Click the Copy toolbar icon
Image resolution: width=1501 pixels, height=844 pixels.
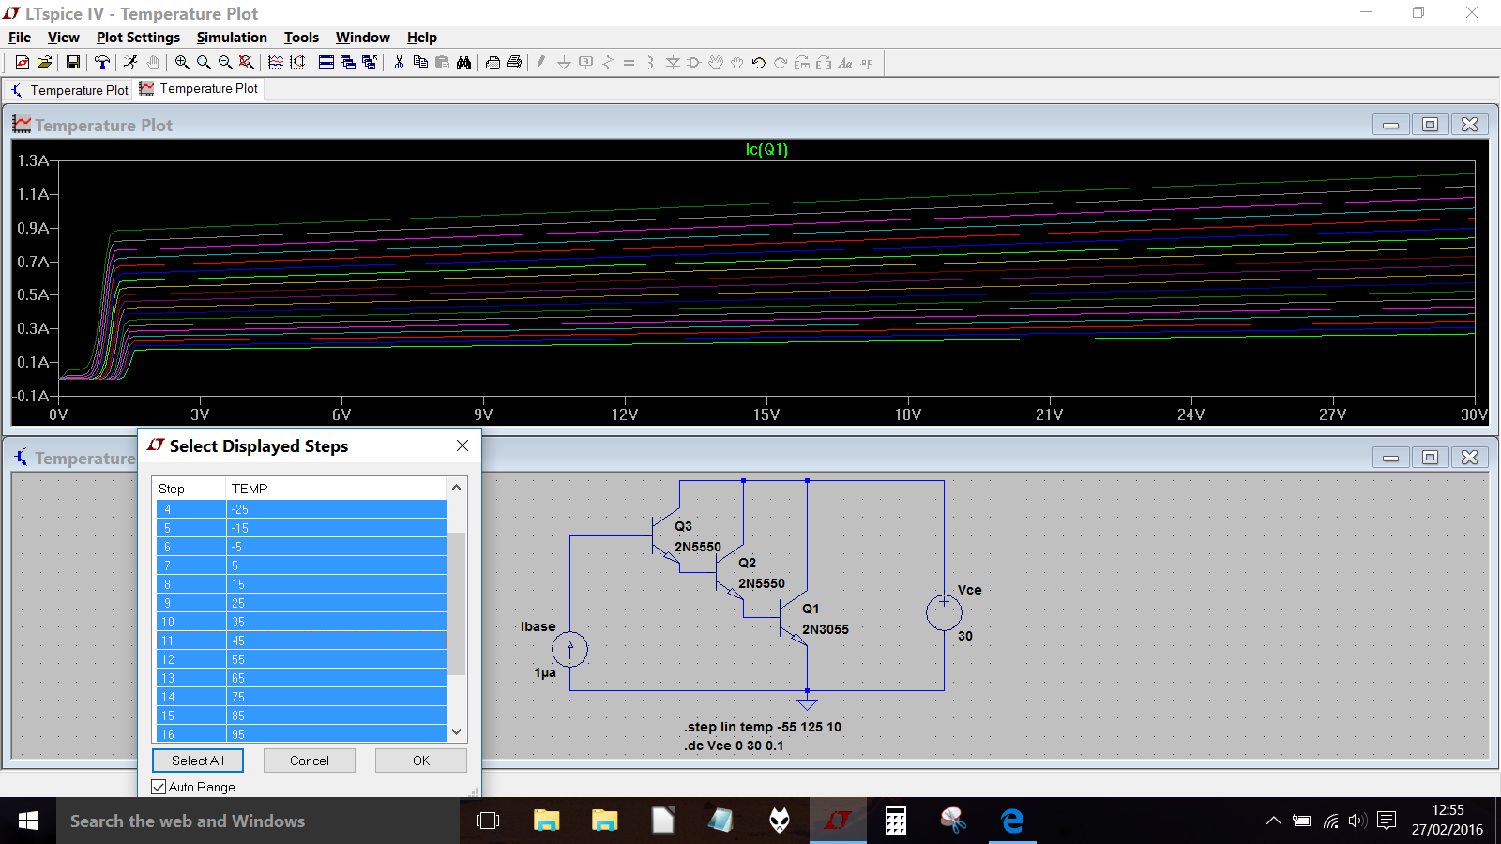(x=420, y=63)
